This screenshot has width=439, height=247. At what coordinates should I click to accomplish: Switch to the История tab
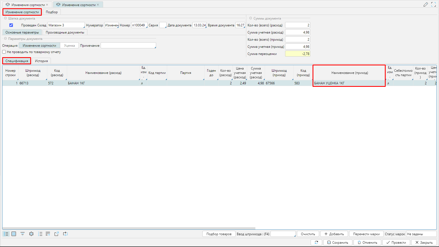pyautogui.click(x=41, y=61)
